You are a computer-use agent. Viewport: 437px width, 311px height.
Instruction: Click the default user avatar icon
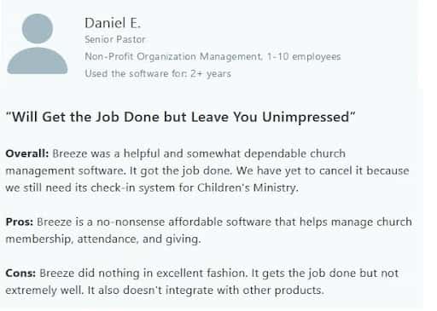coord(38,43)
